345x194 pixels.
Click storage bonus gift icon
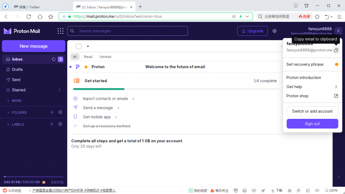coord(44,182)
